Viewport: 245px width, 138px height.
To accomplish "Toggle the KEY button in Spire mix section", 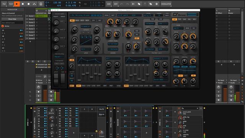I will [137, 38].
